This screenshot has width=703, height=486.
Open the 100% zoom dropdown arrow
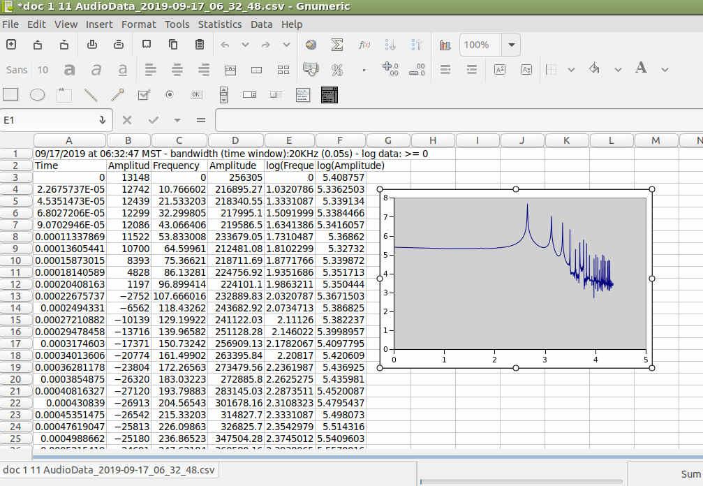click(x=511, y=45)
